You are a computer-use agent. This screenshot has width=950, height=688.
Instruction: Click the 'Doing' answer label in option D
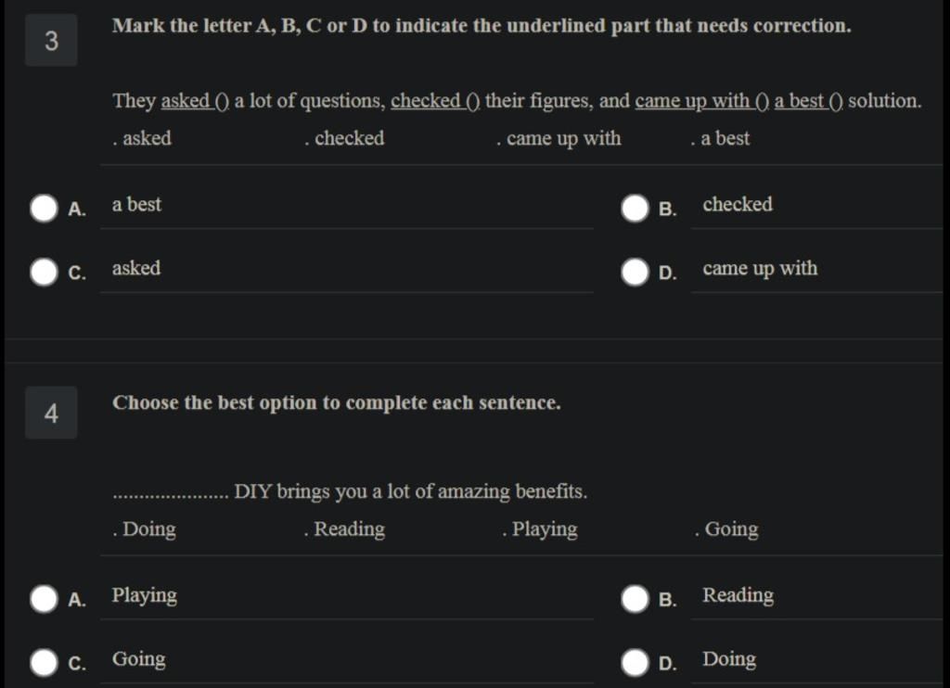tap(729, 659)
